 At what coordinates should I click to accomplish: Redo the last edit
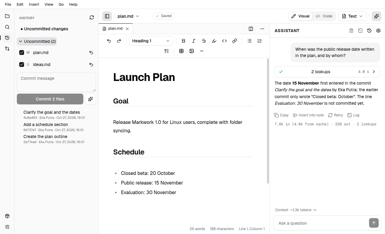(119, 41)
